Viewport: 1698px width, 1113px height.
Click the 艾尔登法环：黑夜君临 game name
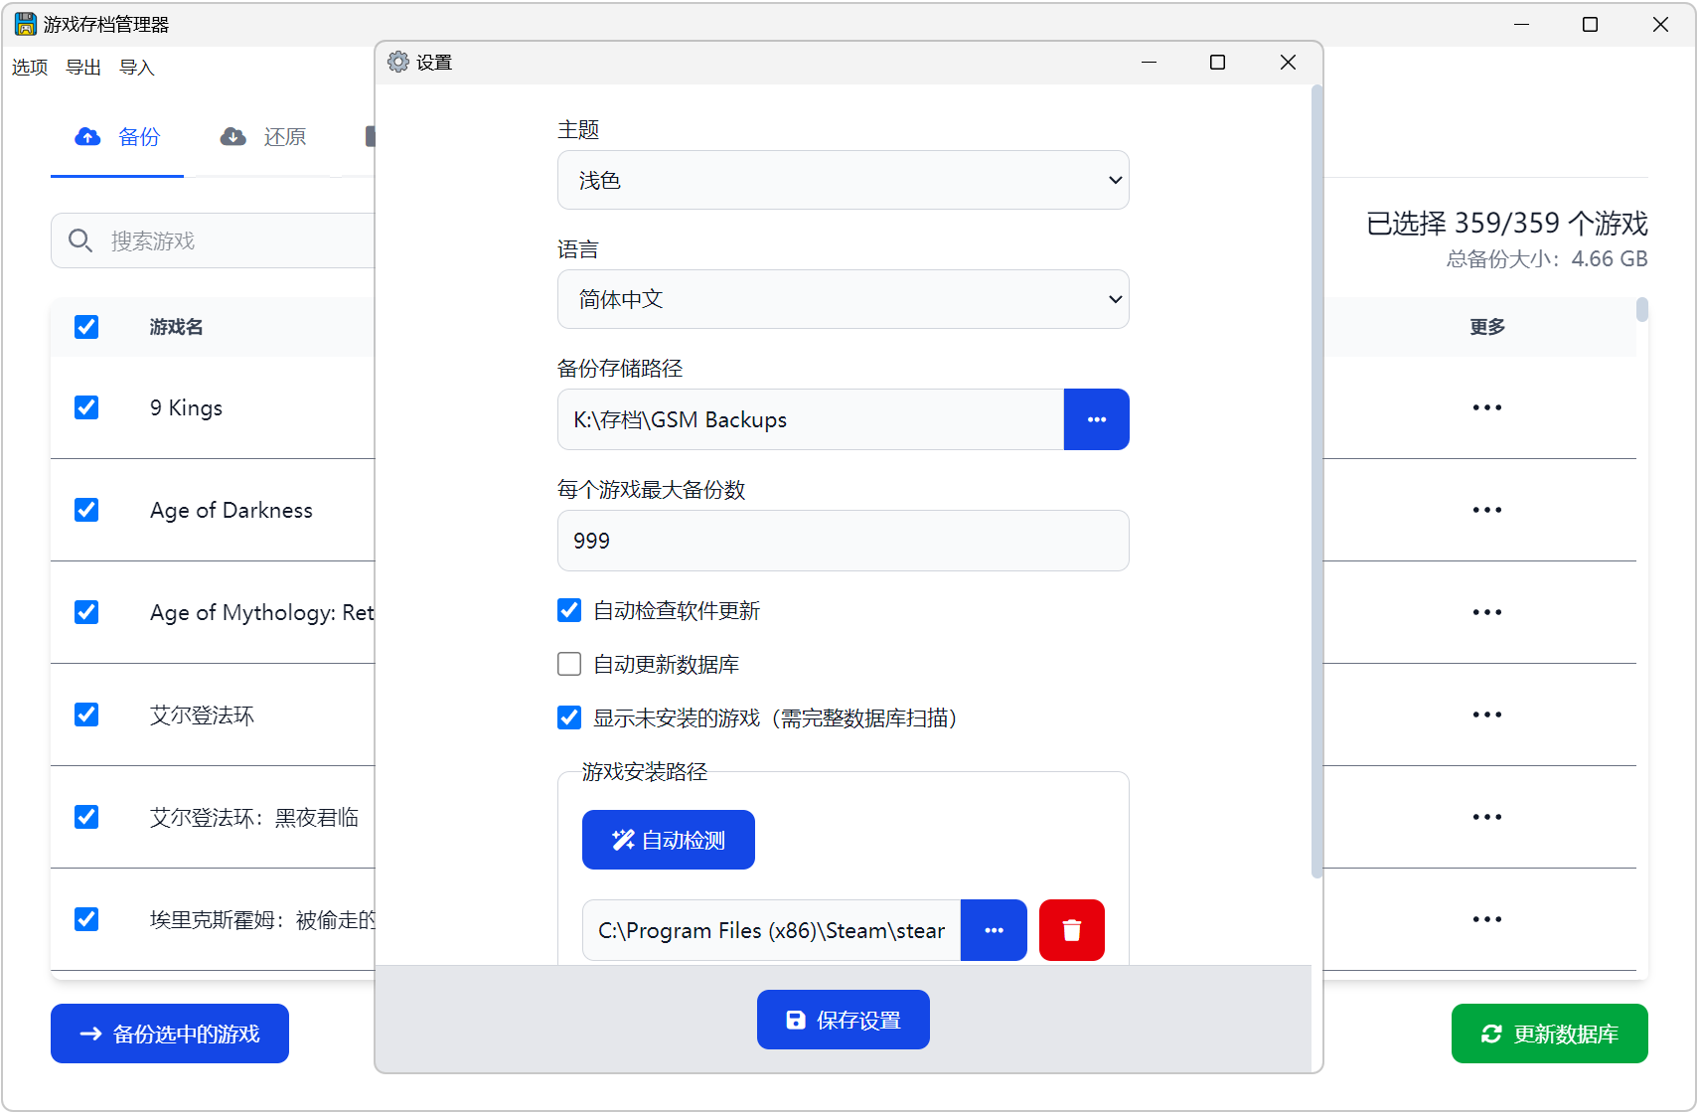tap(254, 817)
